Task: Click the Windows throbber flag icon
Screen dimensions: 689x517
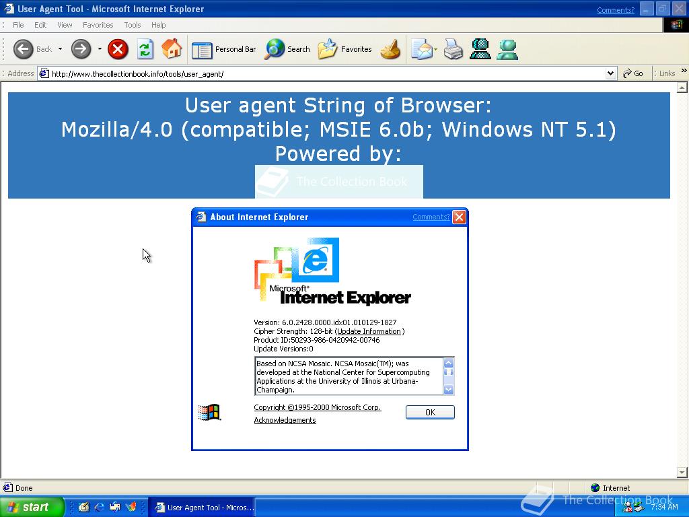Action: 676,25
